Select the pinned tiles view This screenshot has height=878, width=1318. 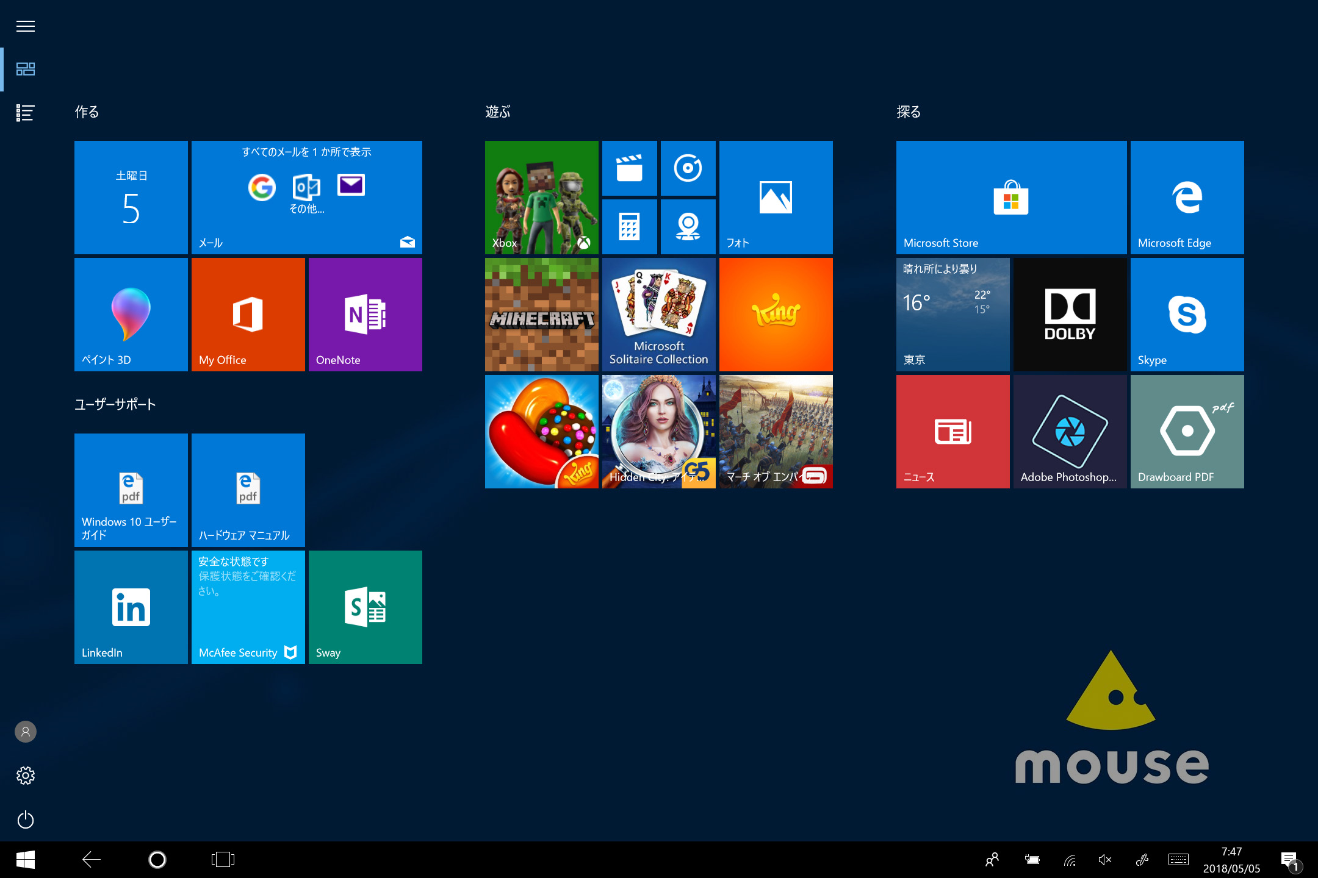pos(25,69)
